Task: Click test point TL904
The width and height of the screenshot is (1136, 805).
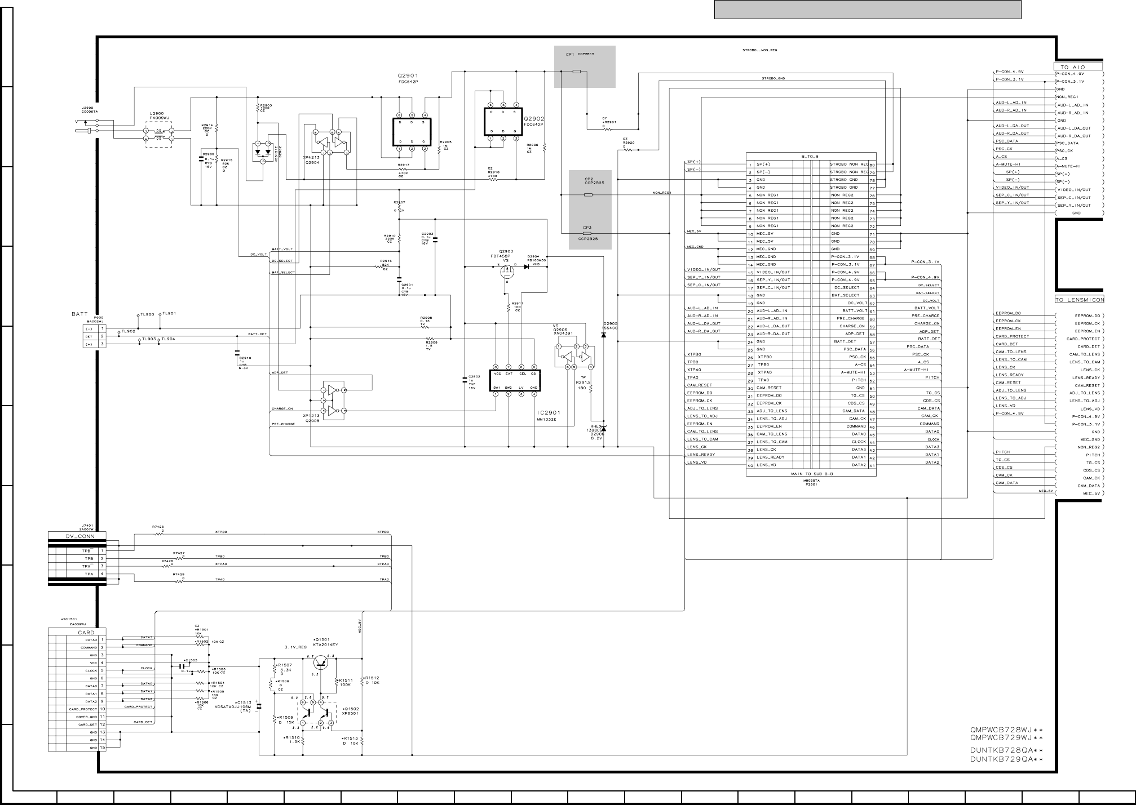Action: 167,339
